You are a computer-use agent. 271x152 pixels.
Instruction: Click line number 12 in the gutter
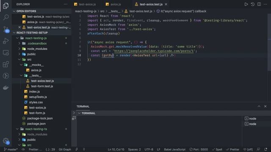point(79,64)
